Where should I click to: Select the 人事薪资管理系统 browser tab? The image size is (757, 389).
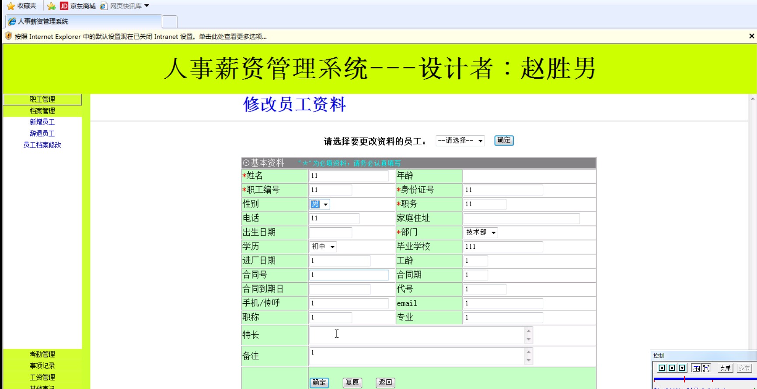coord(83,21)
